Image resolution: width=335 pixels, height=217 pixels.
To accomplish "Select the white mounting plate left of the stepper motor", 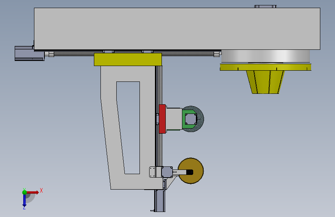I will 153,172.
